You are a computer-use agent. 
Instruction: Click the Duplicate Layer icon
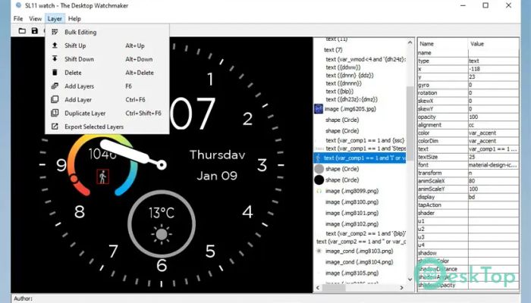pyautogui.click(x=55, y=113)
